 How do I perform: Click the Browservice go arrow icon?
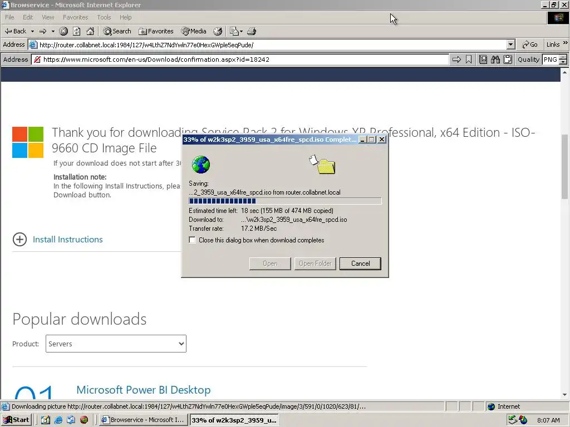456,59
